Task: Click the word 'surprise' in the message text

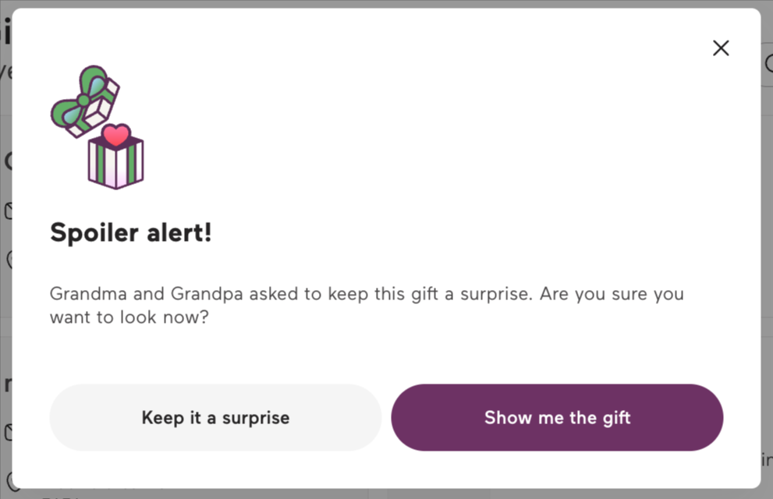Action: coord(496,295)
